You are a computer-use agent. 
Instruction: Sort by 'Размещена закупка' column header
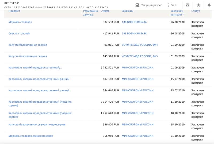[90, 13]
